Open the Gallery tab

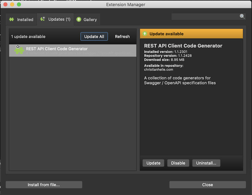pos(87,20)
